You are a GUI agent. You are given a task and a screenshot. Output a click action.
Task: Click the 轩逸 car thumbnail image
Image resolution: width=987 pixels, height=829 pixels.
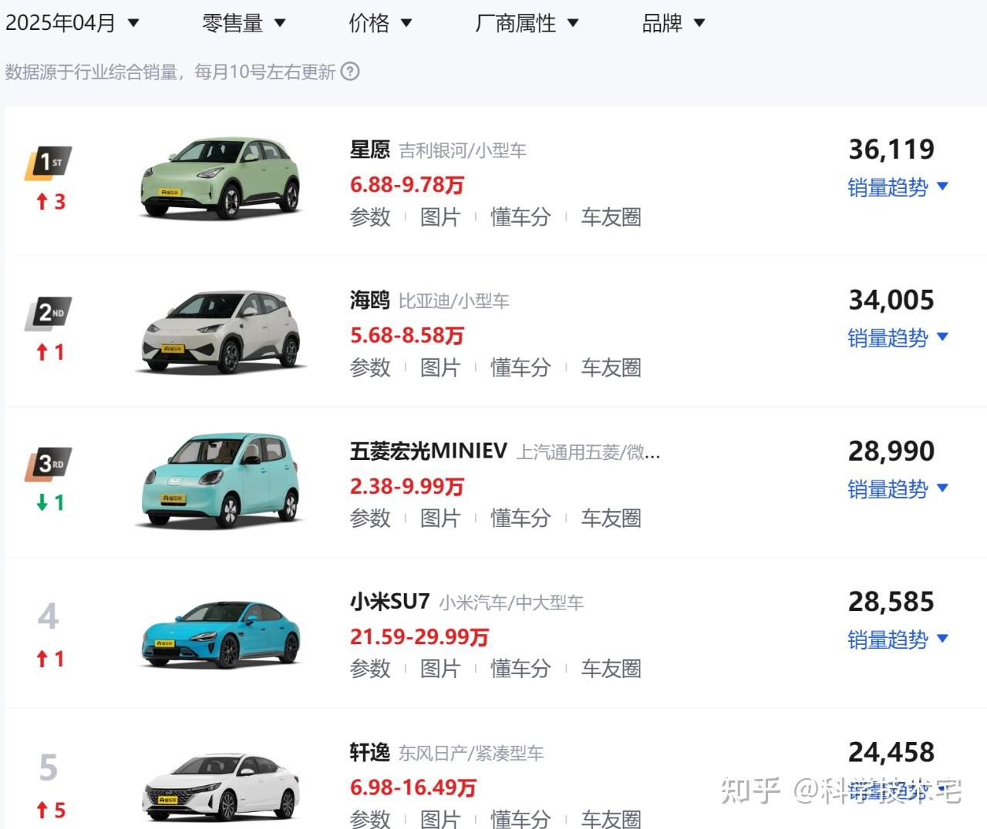[220, 784]
